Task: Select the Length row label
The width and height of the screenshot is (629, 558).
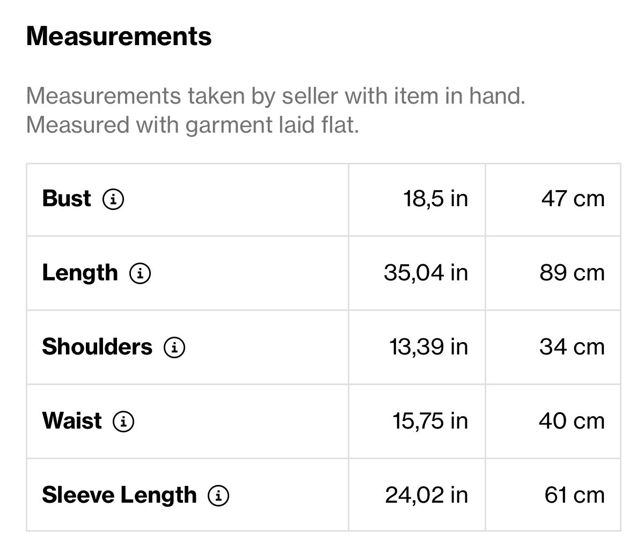Action: pyautogui.click(x=79, y=273)
